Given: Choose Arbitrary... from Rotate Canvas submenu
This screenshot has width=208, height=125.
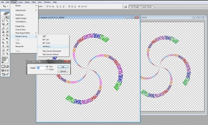Looking at the screenshot, I should [x=53, y=46].
